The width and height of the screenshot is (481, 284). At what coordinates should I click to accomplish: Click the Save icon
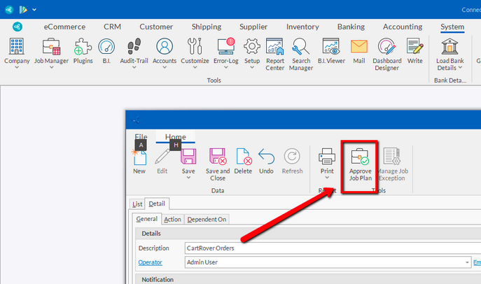click(188, 156)
